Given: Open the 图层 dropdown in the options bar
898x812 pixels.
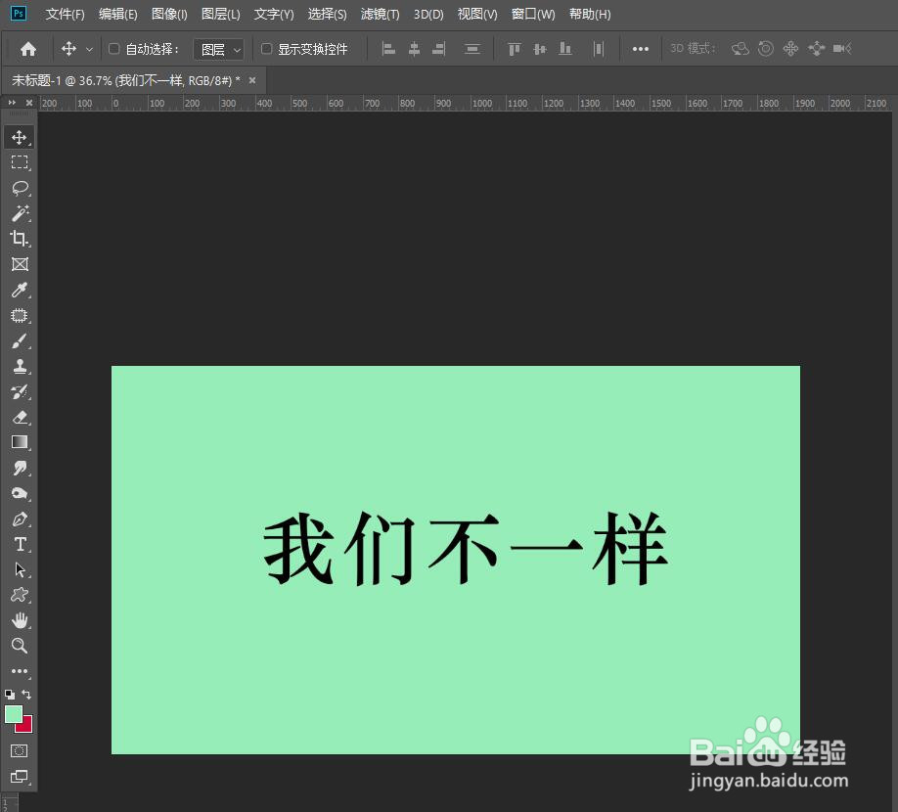Looking at the screenshot, I should point(219,48).
